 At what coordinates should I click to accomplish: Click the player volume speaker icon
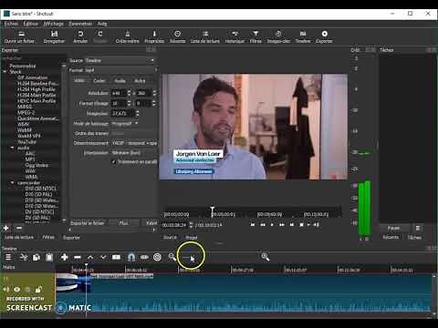click(317, 225)
